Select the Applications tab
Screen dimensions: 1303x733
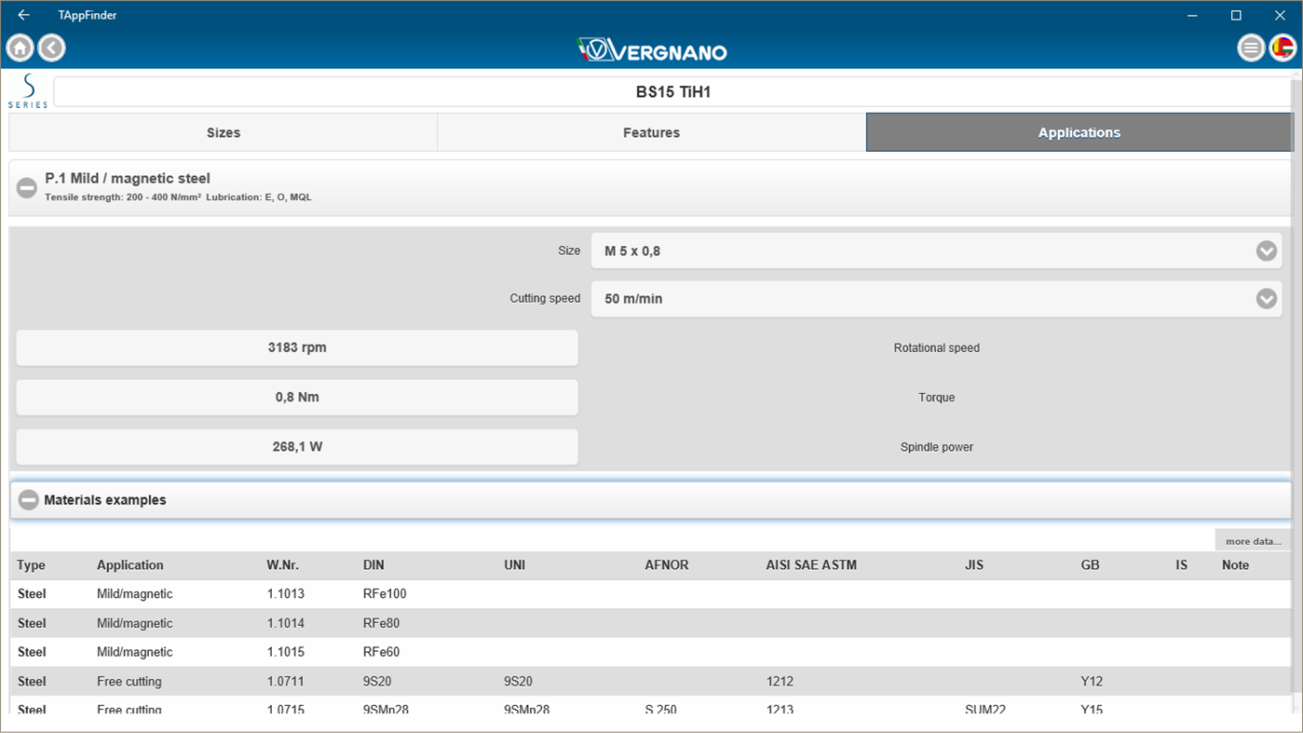coord(1079,132)
